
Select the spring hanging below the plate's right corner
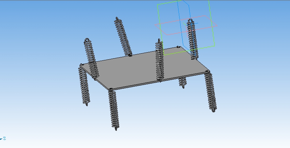(x=211, y=92)
